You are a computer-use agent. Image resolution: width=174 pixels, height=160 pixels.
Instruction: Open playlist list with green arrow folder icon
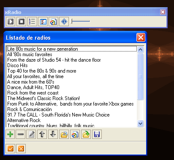pos(86,134)
